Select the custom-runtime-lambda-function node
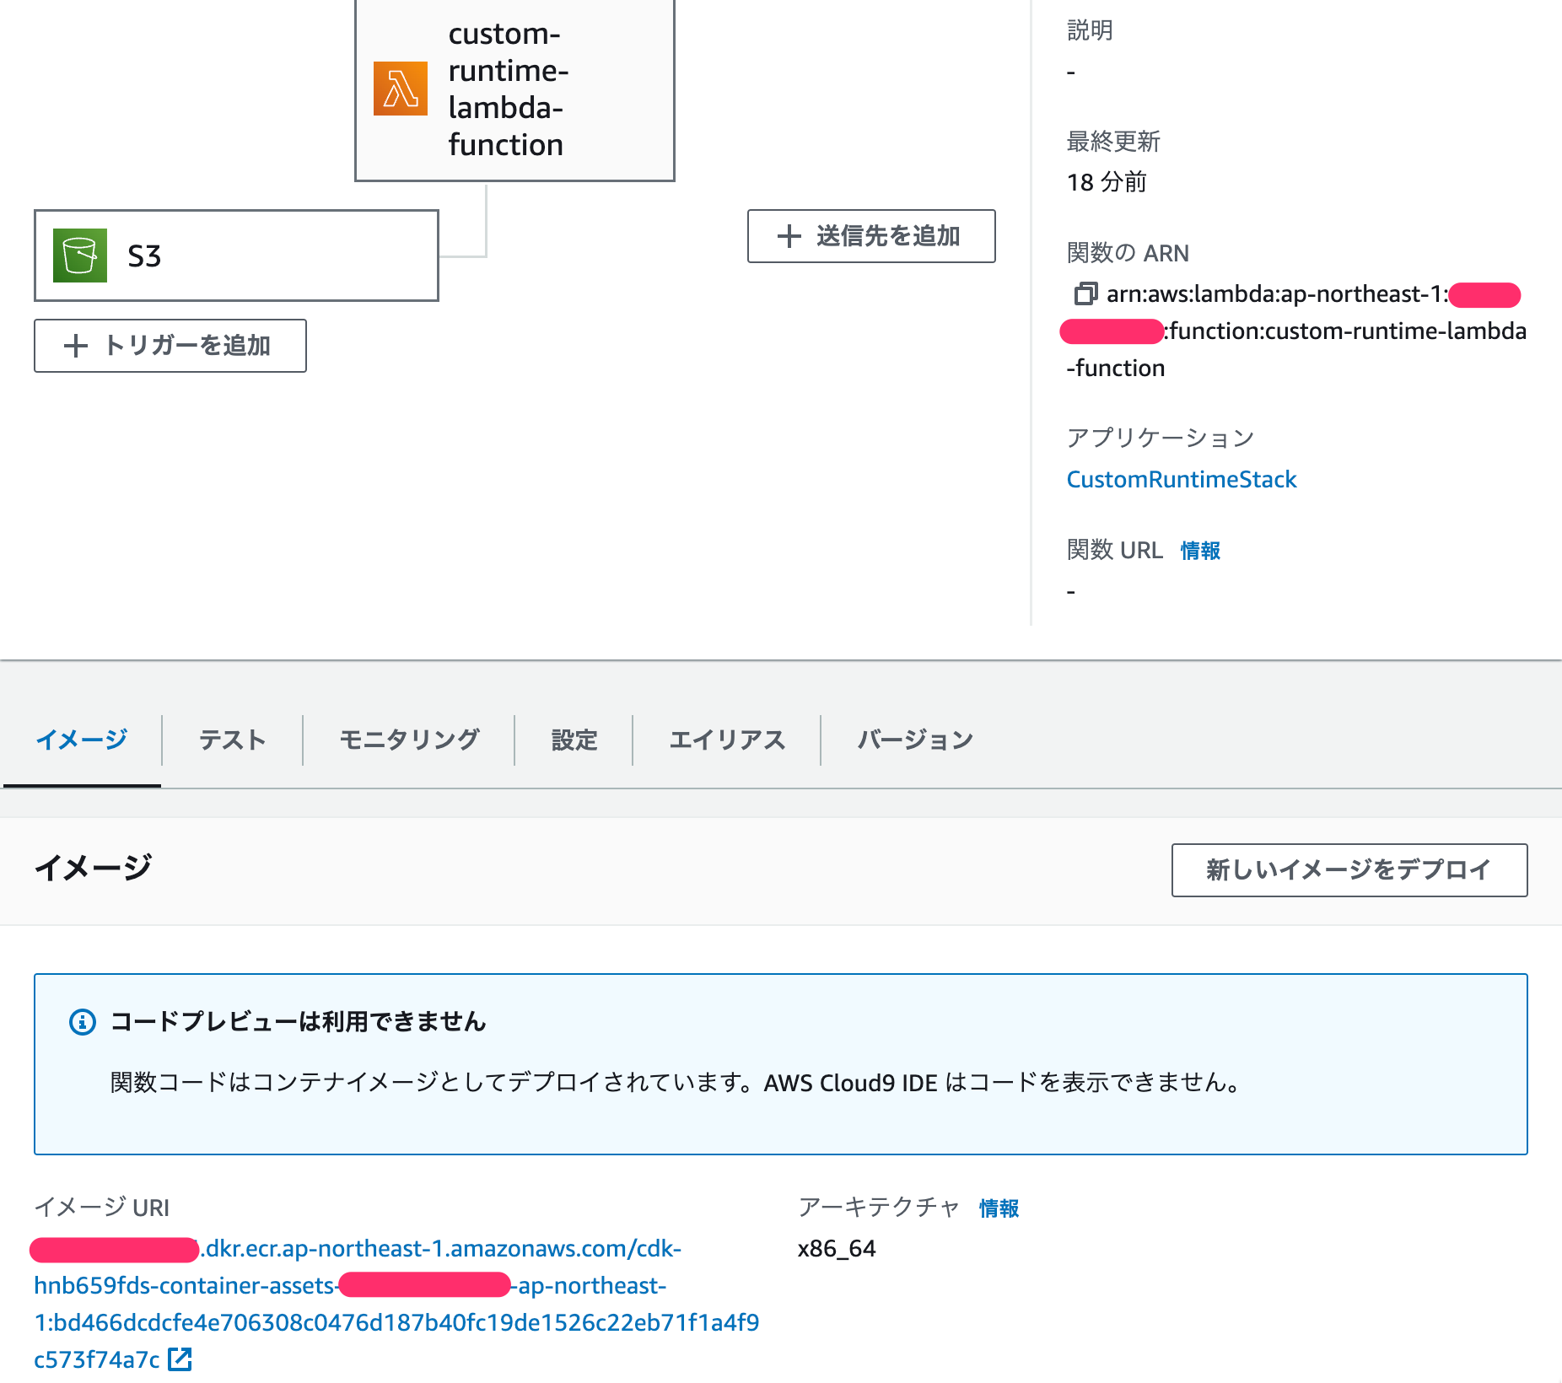The height and width of the screenshot is (1383, 1562). tap(514, 89)
